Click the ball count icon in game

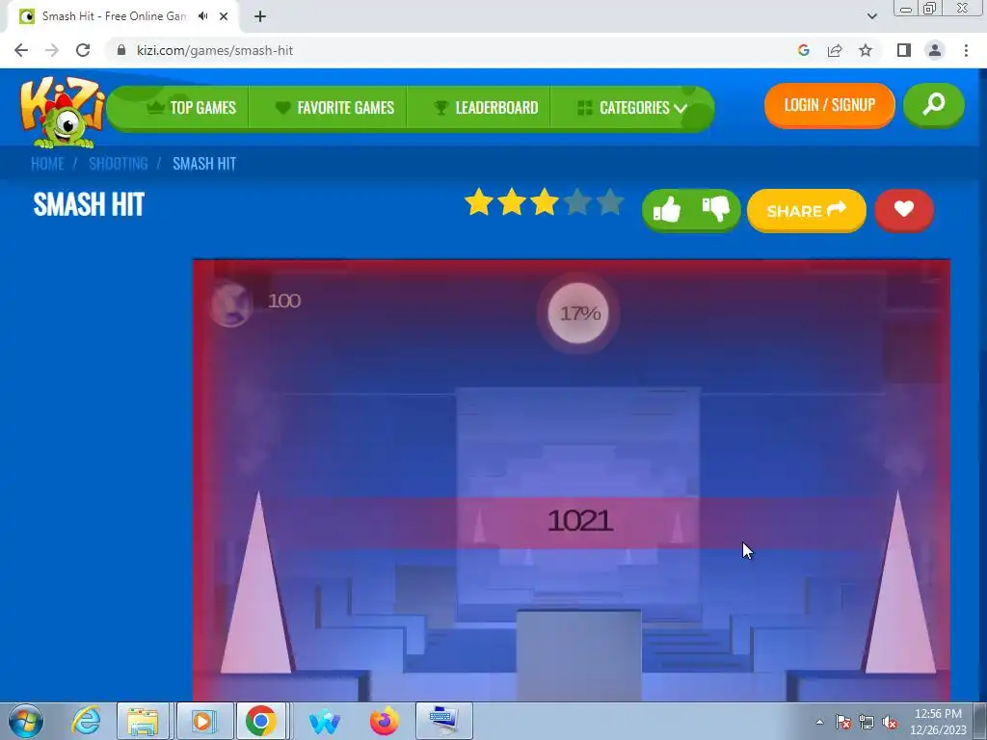tap(230, 304)
